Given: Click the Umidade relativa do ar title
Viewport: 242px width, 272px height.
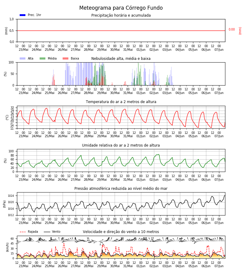Looking at the screenshot, I should 121,145.
